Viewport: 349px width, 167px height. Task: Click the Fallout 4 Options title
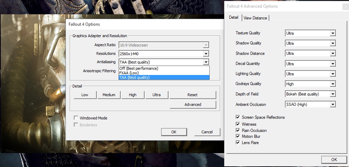coord(84,24)
